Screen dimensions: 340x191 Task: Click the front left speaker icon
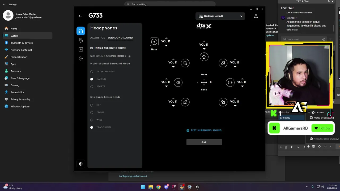(x=185, y=63)
